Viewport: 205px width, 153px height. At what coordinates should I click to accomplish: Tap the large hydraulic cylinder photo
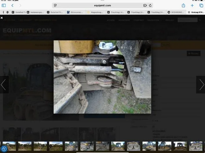point(102,77)
